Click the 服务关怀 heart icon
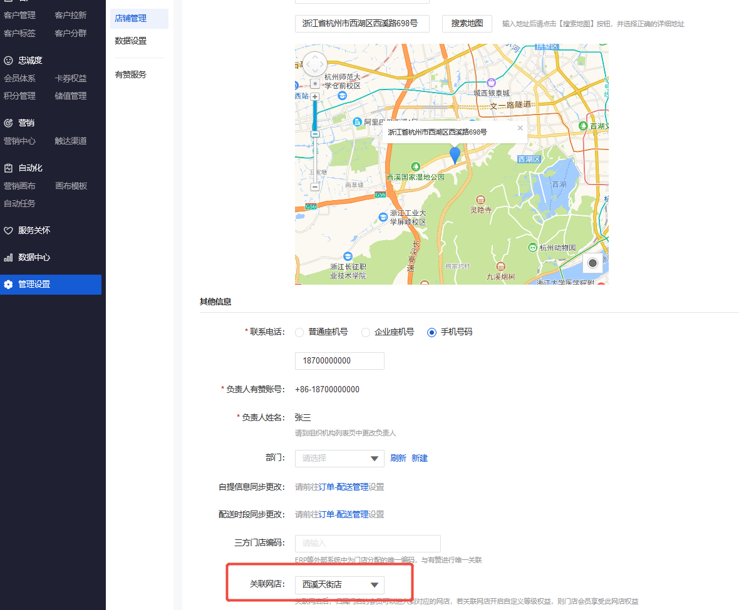 click(x=8, y=231)
